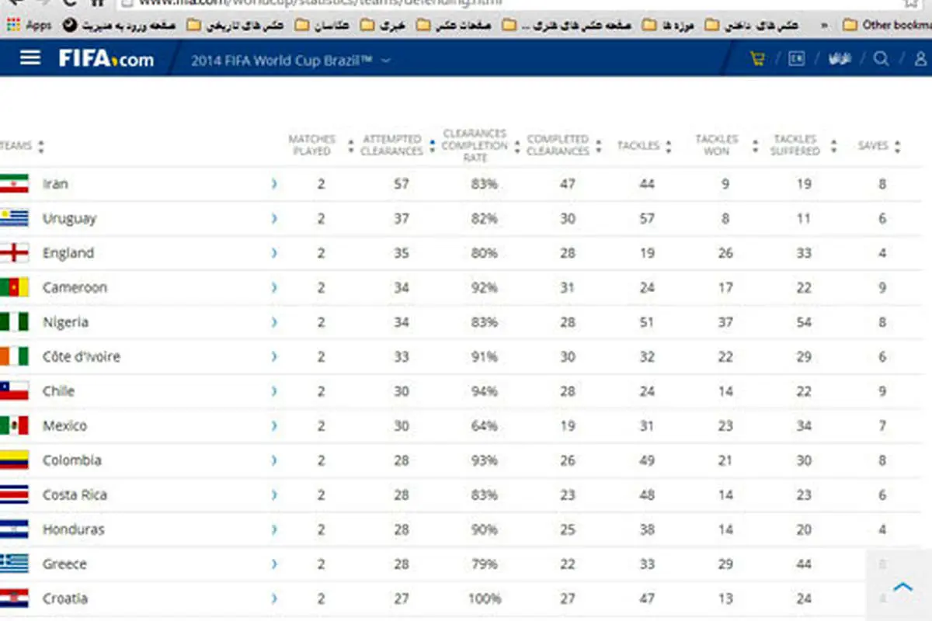Expand Mexico row chevron arrow
932x621 pixels.
[x=273, y=425]
